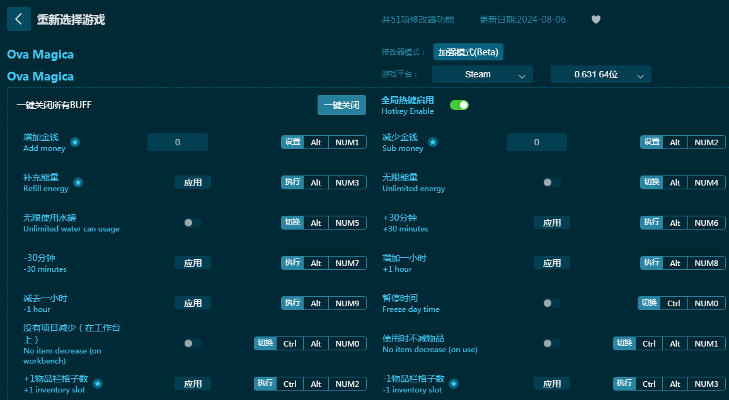Click the heart favorite icon

[x=595, y=19]
